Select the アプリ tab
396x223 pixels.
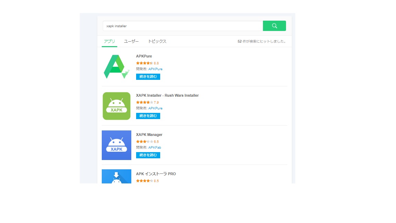coord(109,41)
